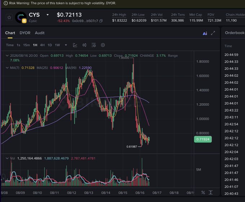Click the 0.71924 current price label

(x=203, y=139)
